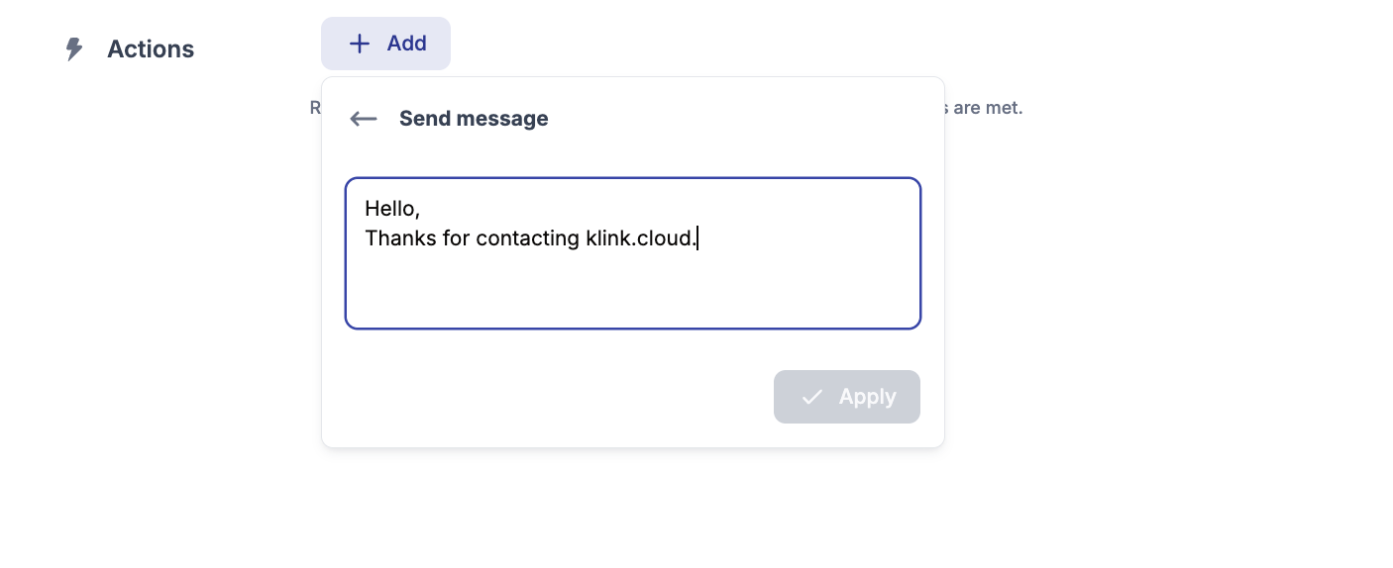Click the word Thanks in the message
Image resolution: width=1393 pixels, height=568 pixels.
tap(400, 238)
